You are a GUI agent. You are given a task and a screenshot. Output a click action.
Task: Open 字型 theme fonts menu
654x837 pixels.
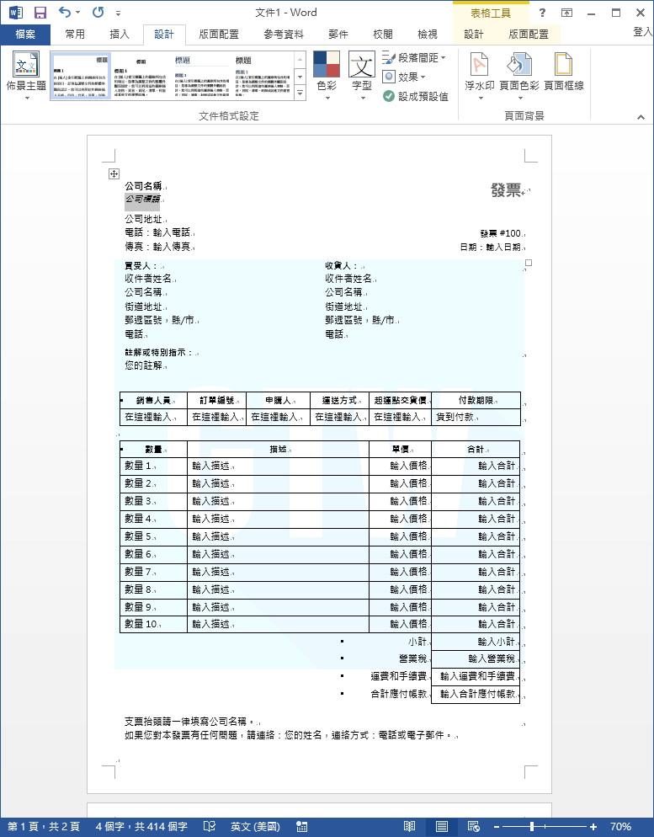click(x=362, y=76)
